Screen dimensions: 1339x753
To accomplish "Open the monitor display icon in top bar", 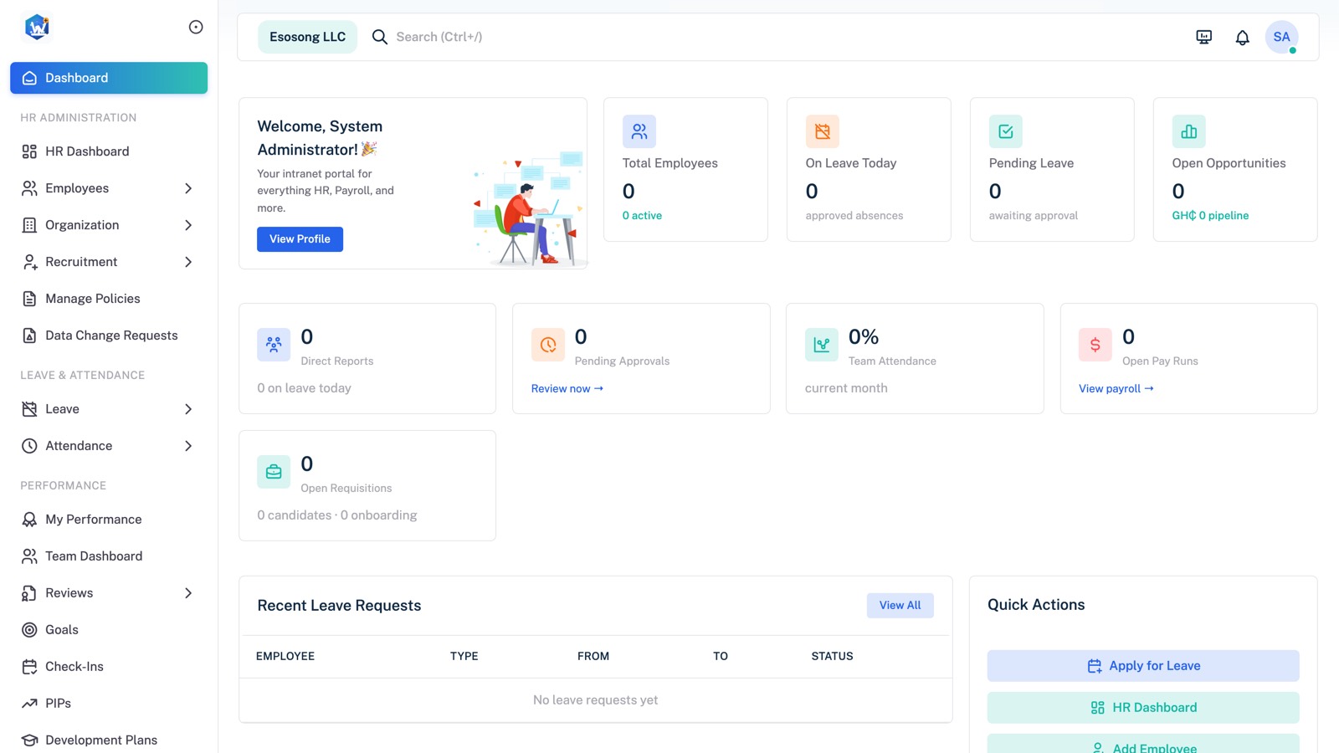I will 1203,37.
